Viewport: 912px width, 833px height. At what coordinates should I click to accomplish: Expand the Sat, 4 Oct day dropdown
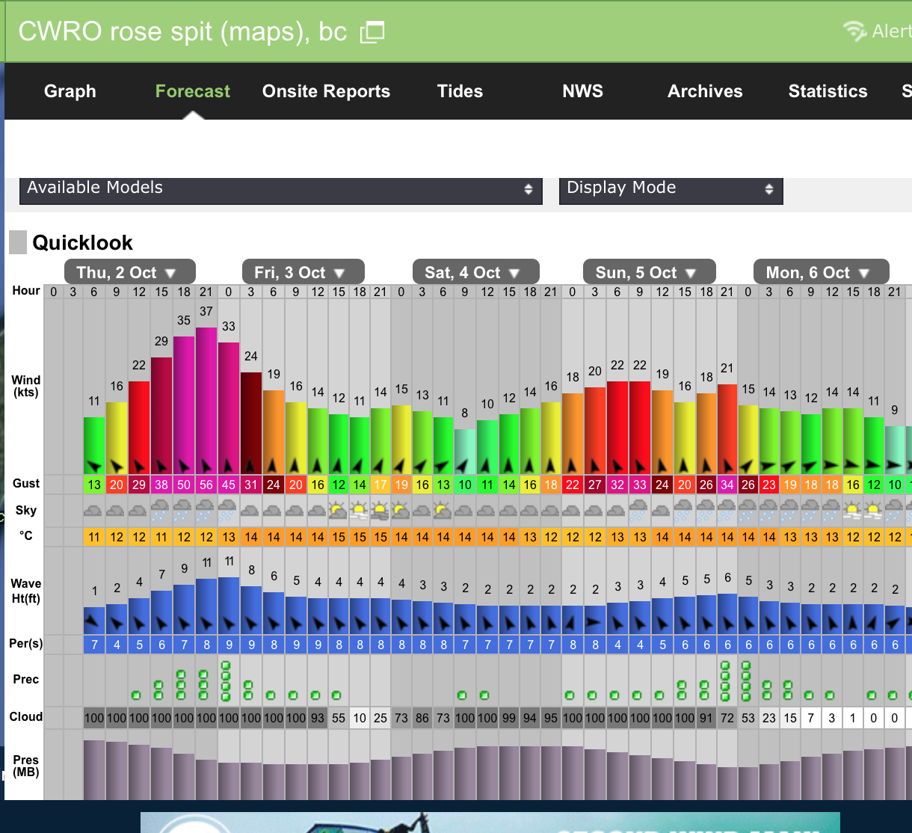[475, 271]
